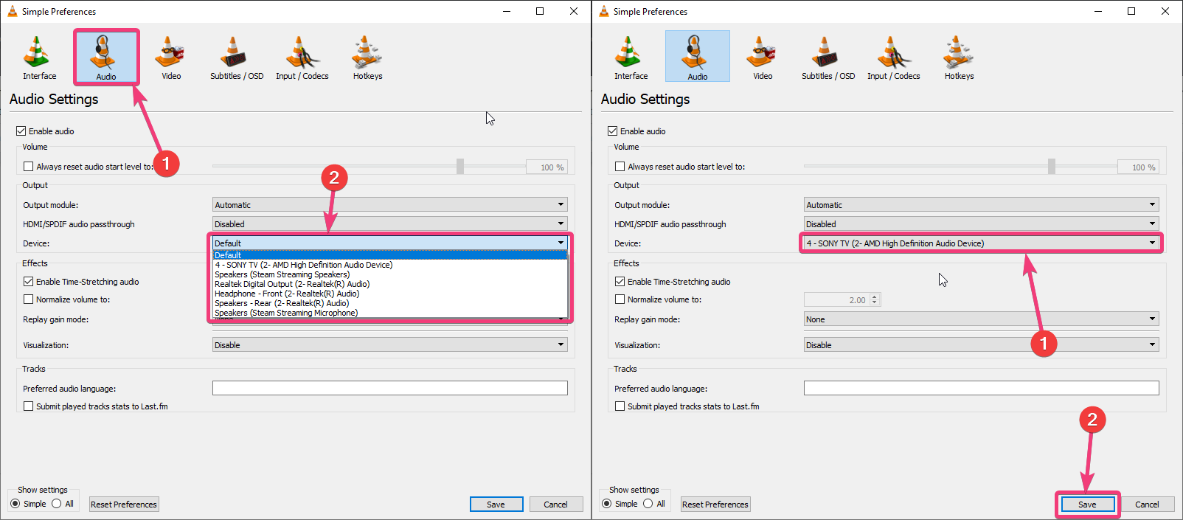Click Preferred audio language field, right window
Screen dimensions: 1183x520
[x=981, y=388]
